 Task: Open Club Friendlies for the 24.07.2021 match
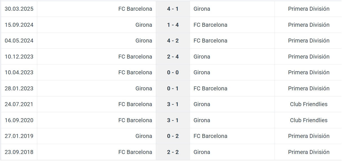(x=309, y=104)
